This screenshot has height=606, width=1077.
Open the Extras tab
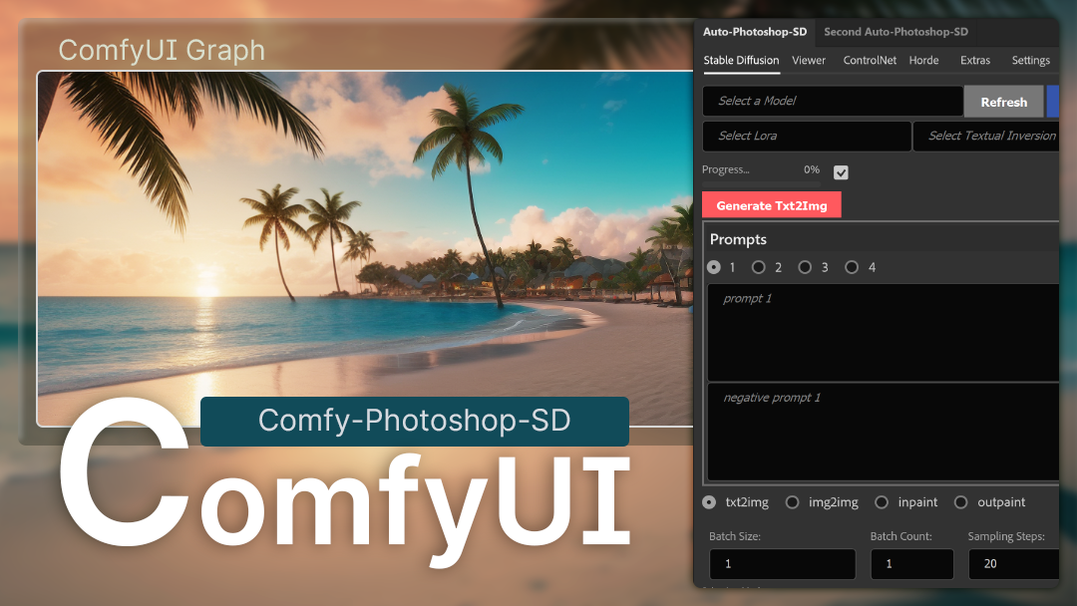coord(974,60)
